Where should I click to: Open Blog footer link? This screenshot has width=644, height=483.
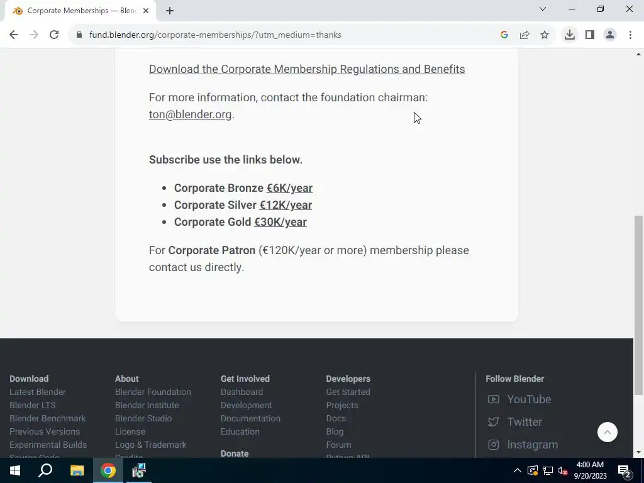335,431
